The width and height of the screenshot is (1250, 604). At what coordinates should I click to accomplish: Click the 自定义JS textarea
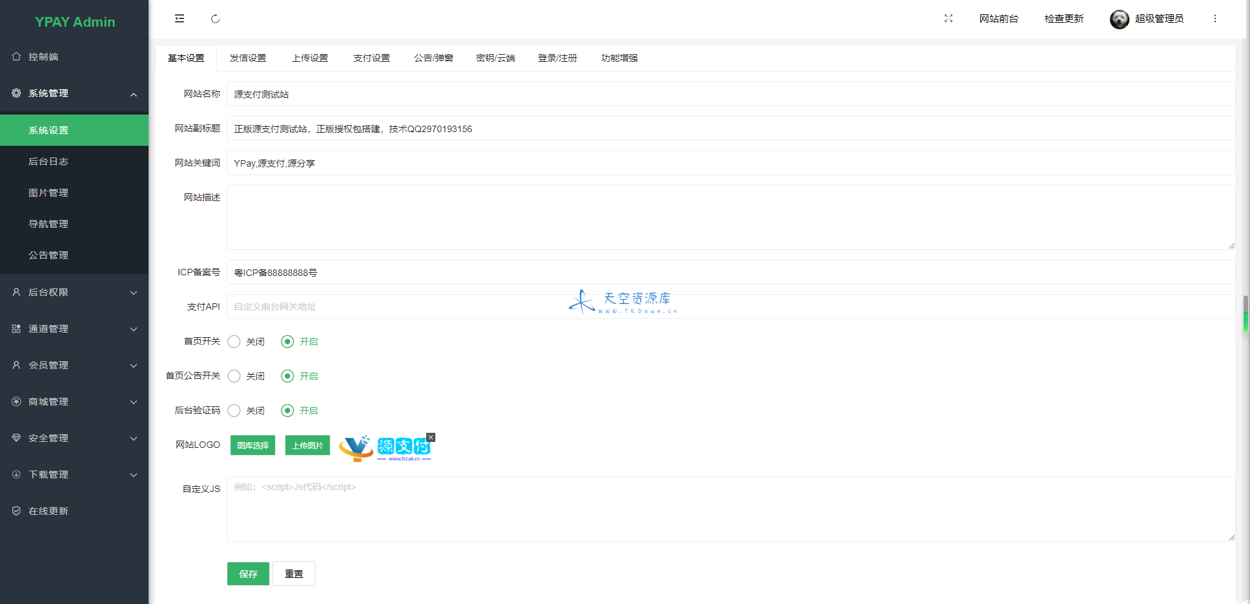tap(731, 509)
